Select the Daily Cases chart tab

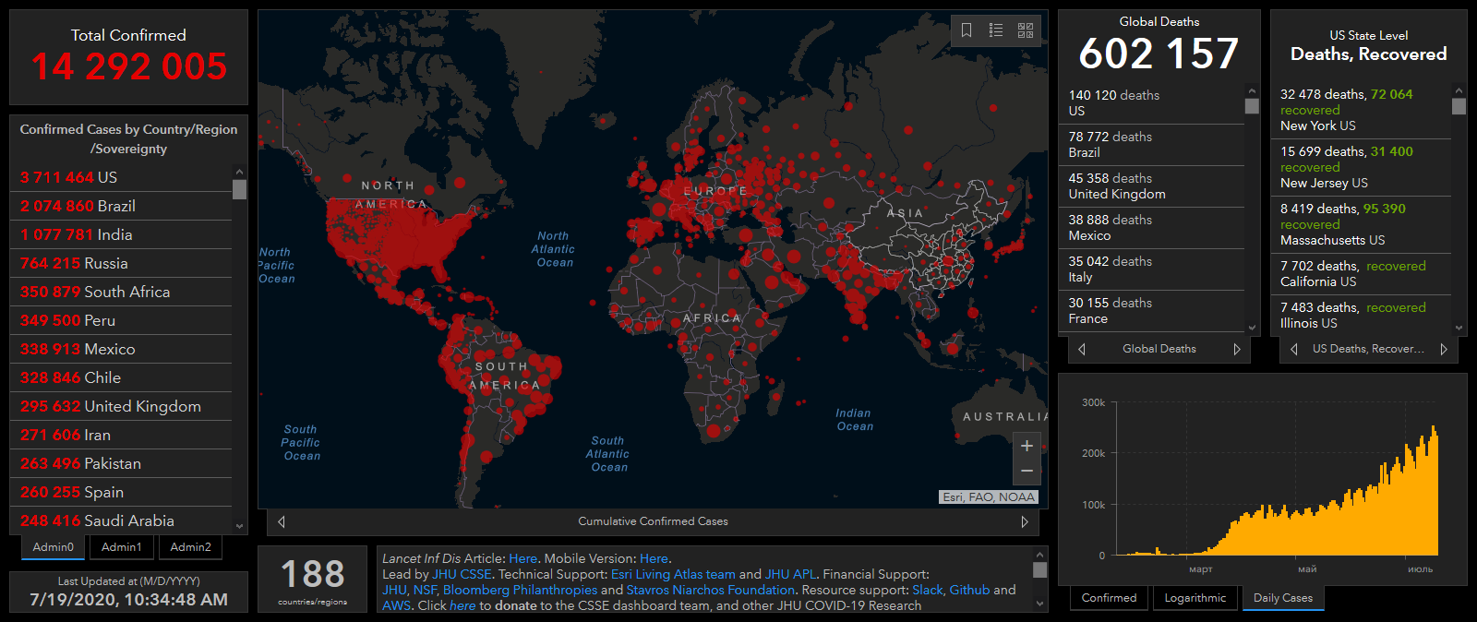point(1283,598)
